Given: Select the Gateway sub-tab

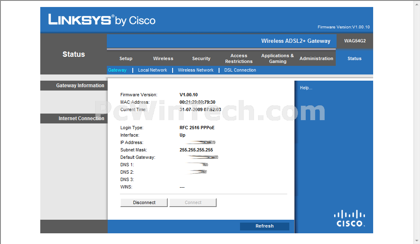Looking at the screenshot, I should click(x=117, y=70).
